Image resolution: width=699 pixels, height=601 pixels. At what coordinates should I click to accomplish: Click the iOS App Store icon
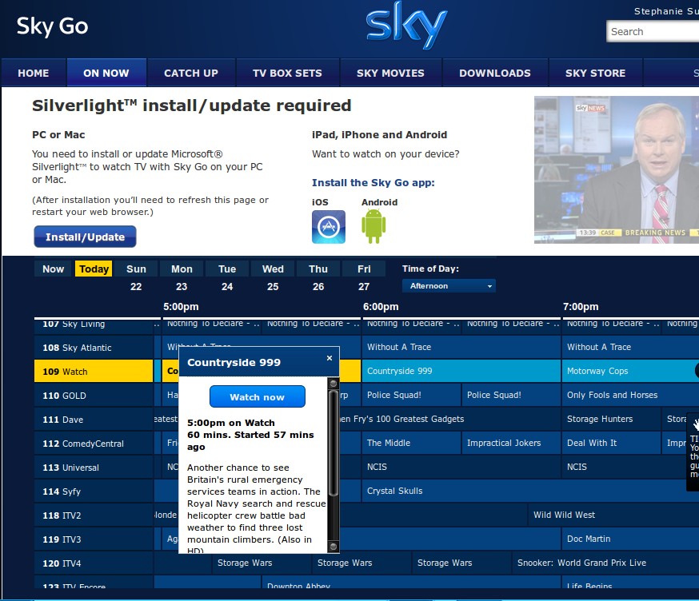tap(328, 227)
